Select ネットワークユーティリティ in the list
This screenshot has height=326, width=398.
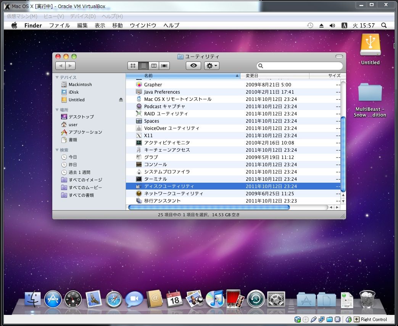click(233, 193)
